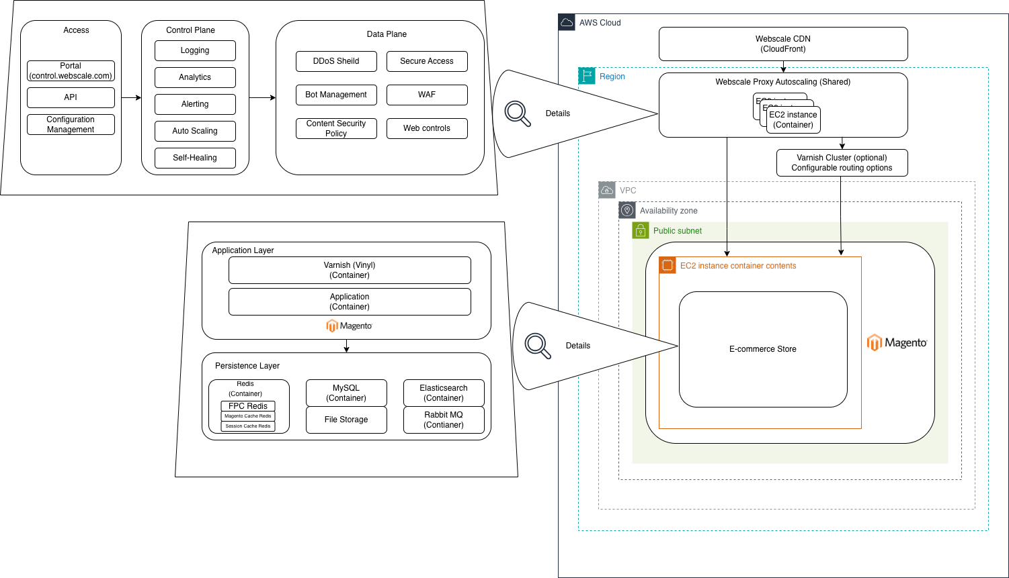The height and width of the screenshot is (578, 1009).
Task: Click the Public subnet padlock icon
Action: click(641, 231)
